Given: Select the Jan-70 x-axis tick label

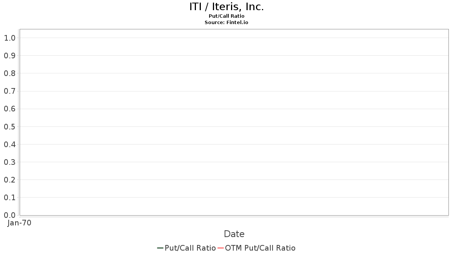Looking at the screenshot, I should 19,223.
